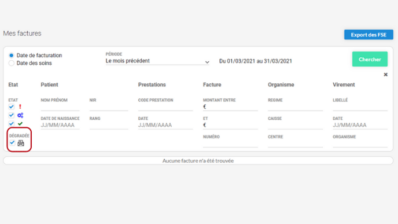Uncheck the error state checkbox
Screen dimensions: 398x224
tap(12, 107)
